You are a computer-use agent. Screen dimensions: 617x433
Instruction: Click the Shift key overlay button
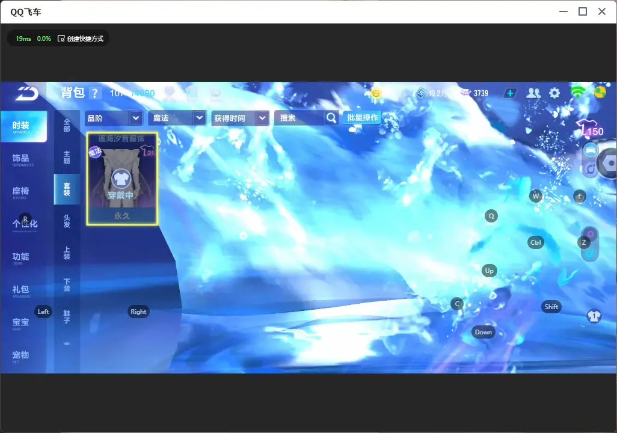point(551,307)
